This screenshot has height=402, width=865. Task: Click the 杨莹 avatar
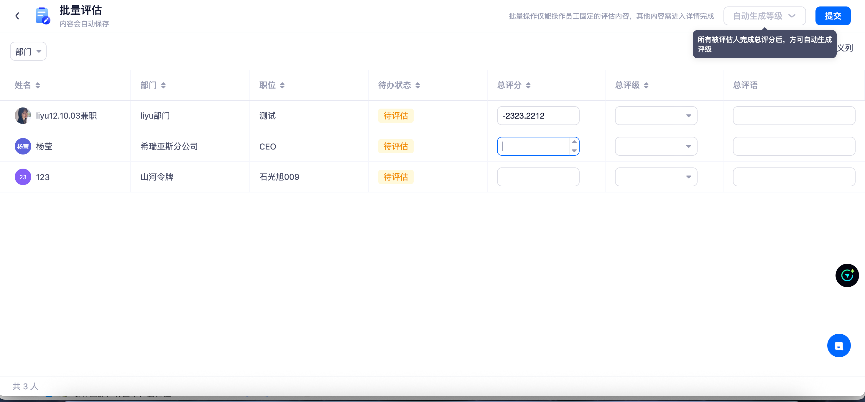pos(23,146)
